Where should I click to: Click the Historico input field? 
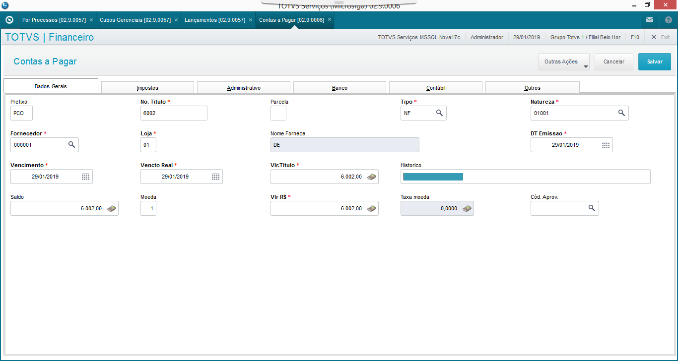(525, 177)
